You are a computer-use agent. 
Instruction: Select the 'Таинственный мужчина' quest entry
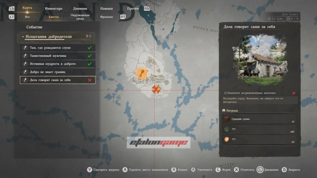pos(57,56)
